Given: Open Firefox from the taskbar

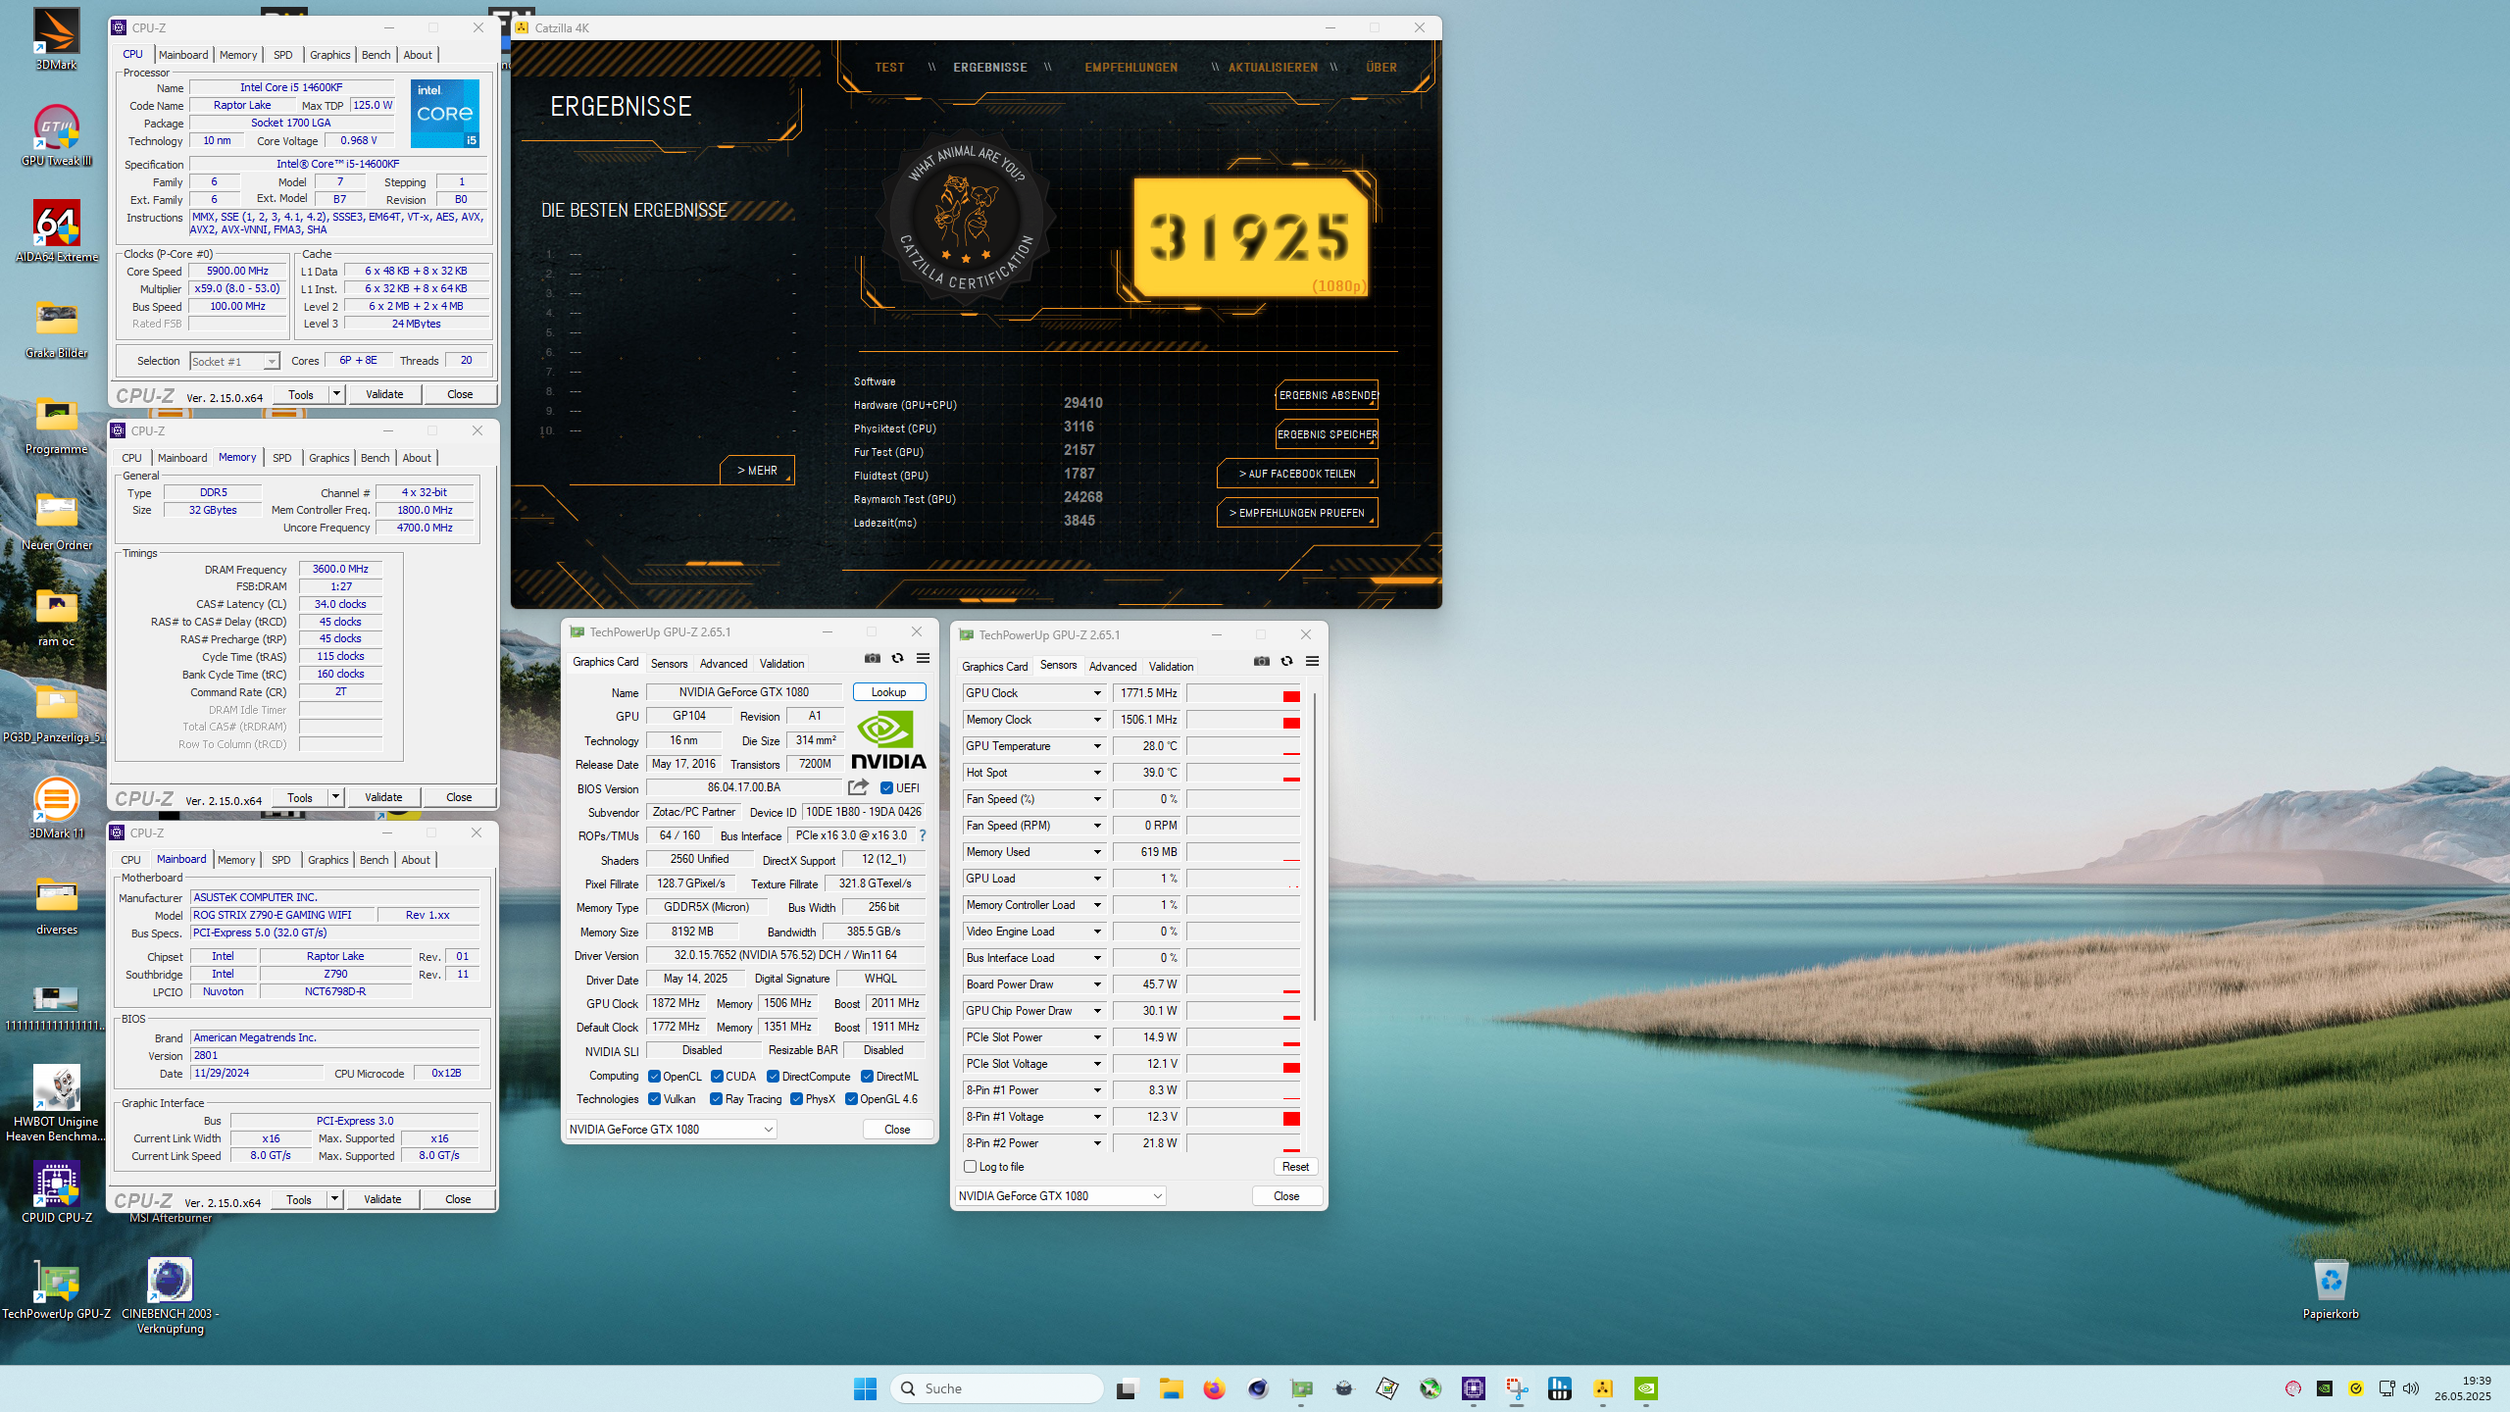Looking at the screenshot, I should click(x=1215, y=1388).
